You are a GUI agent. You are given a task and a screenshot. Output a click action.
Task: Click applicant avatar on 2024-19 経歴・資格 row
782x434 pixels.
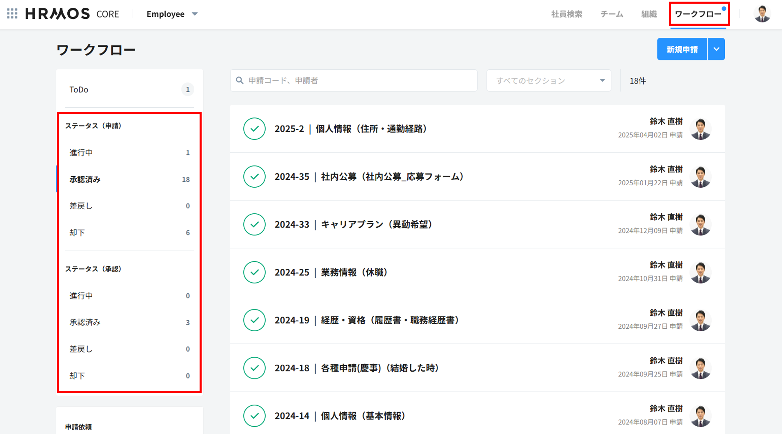700,320
